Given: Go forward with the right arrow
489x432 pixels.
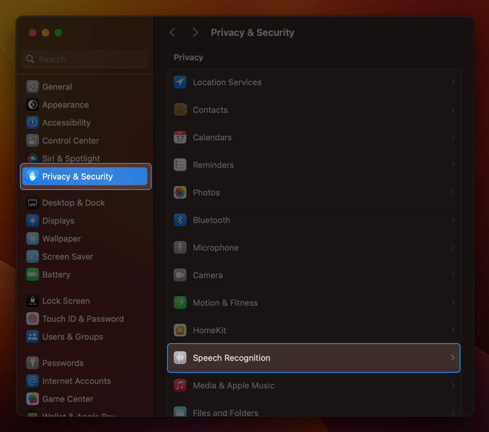Looking at the screenshot, I should [195, 33].
